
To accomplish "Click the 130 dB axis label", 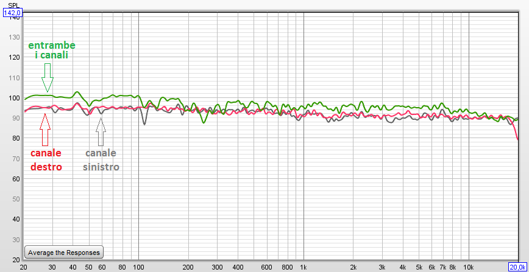I will [x=15, y=37].
